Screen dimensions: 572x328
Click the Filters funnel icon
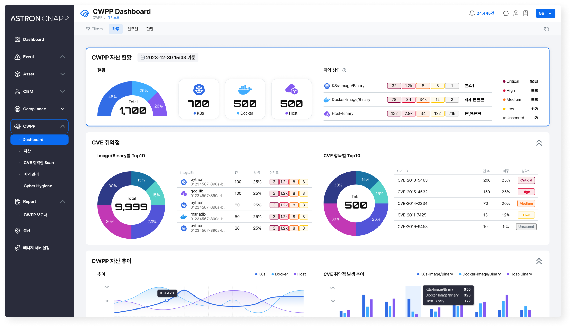point(88,29)
